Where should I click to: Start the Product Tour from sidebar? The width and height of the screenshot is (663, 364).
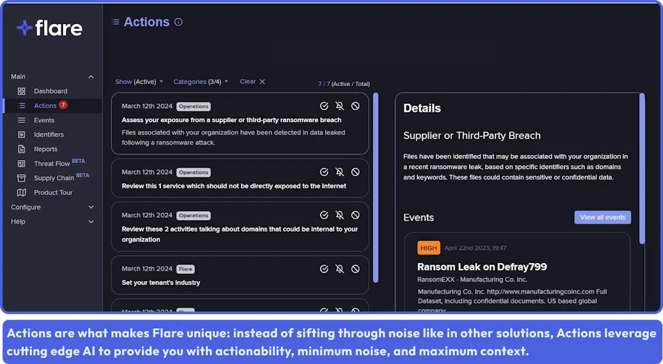(52, 192)
